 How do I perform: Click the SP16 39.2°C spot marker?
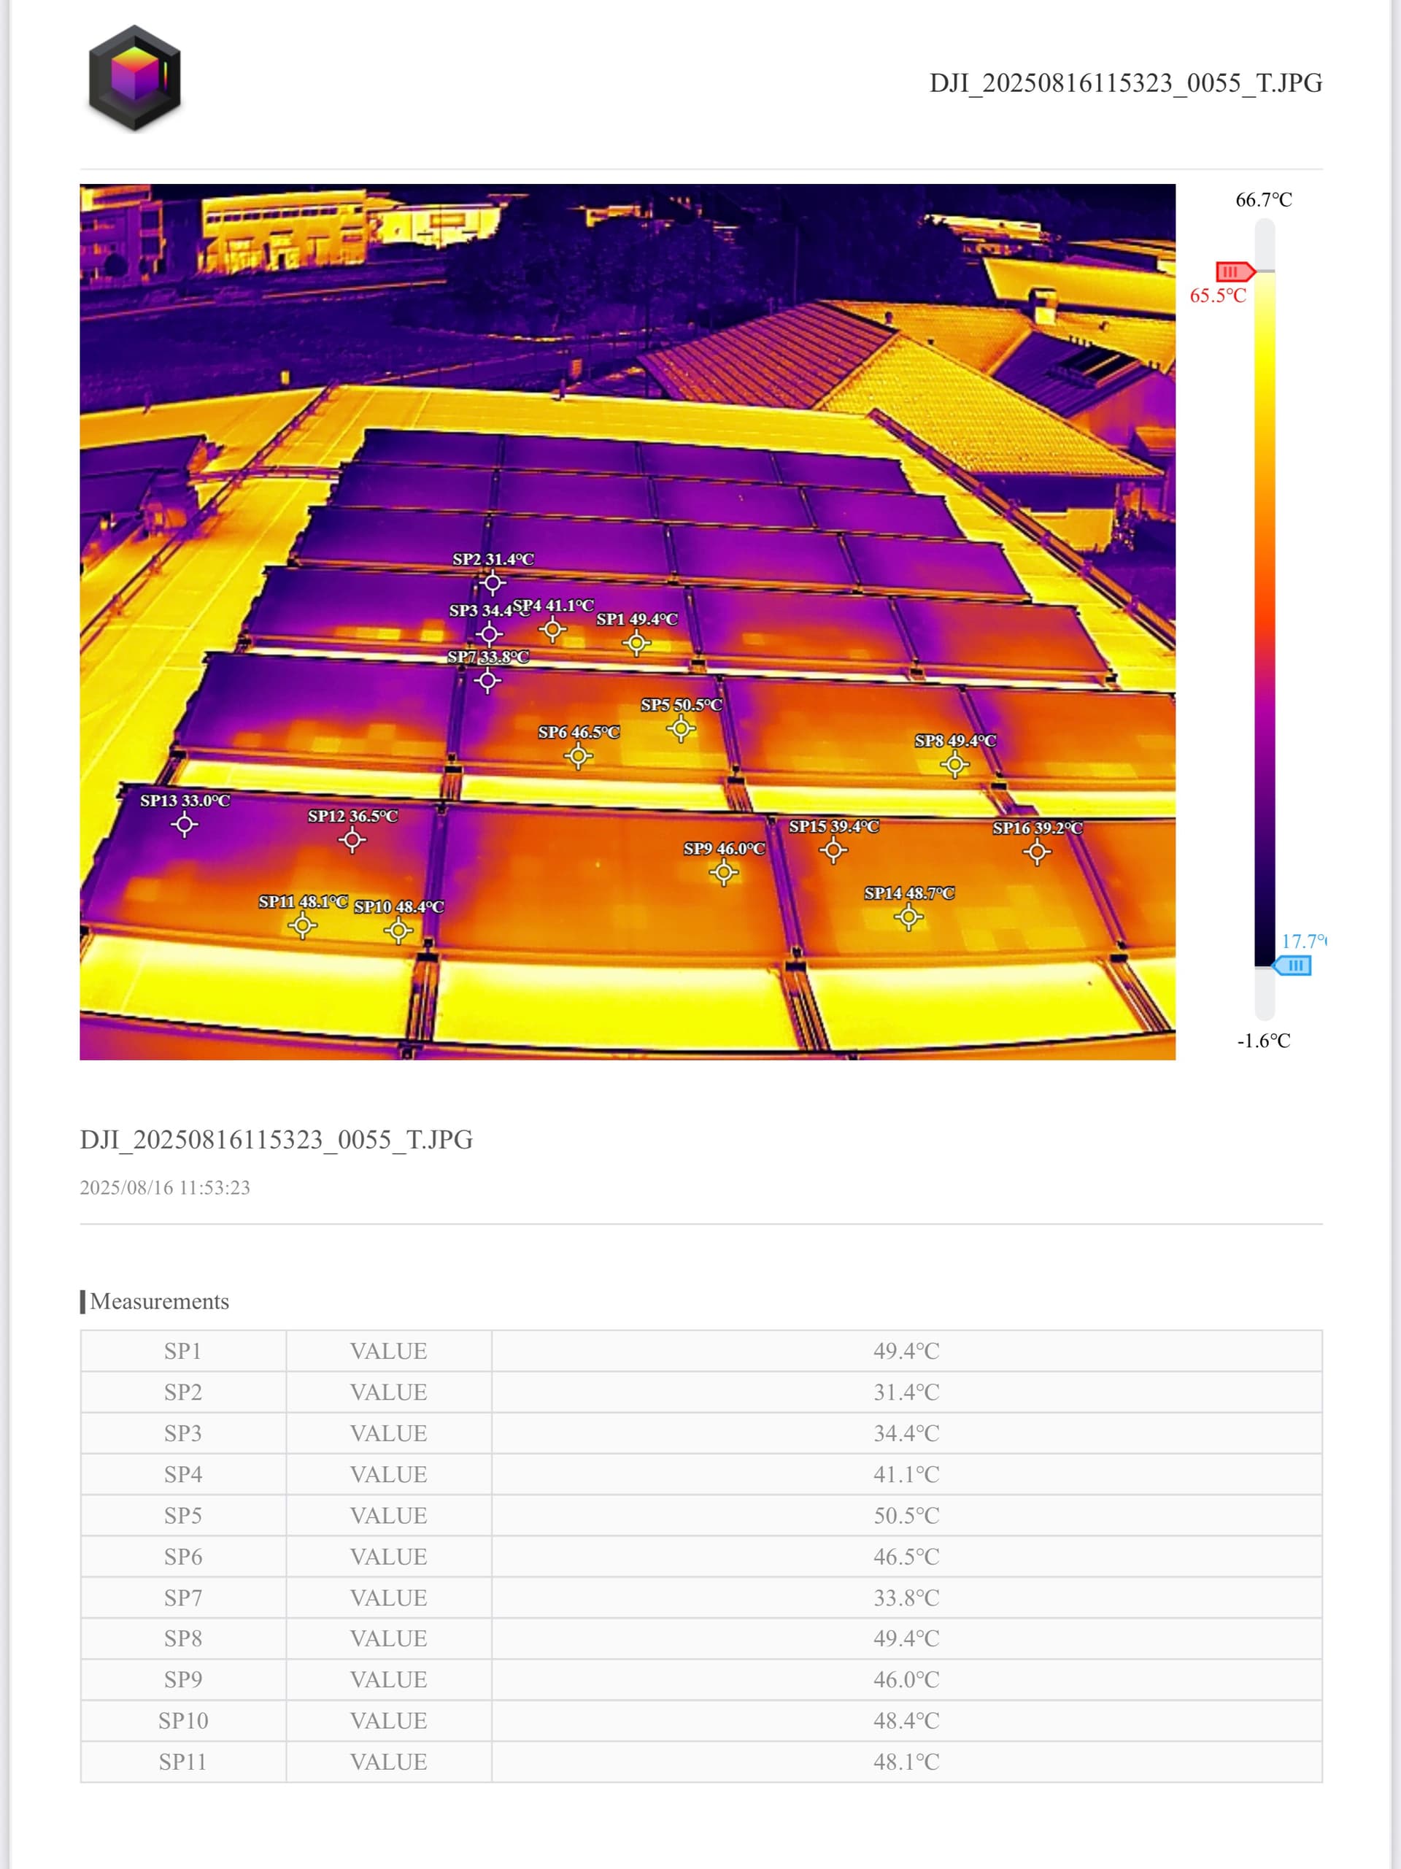click(1037, 852)
